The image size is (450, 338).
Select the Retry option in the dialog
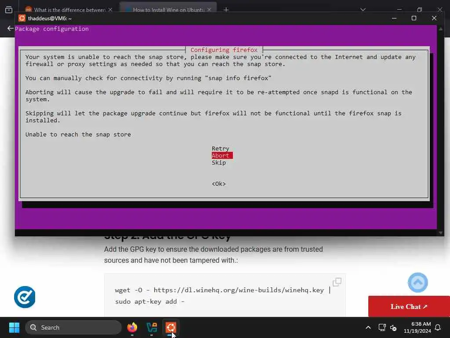point(221,149)
